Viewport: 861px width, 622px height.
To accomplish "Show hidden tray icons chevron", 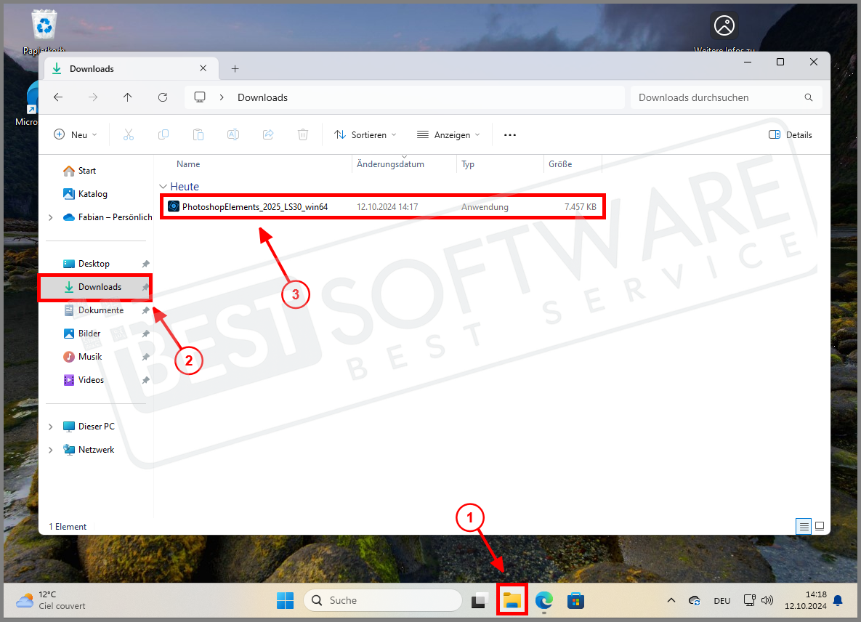I will tap(671, 600).
